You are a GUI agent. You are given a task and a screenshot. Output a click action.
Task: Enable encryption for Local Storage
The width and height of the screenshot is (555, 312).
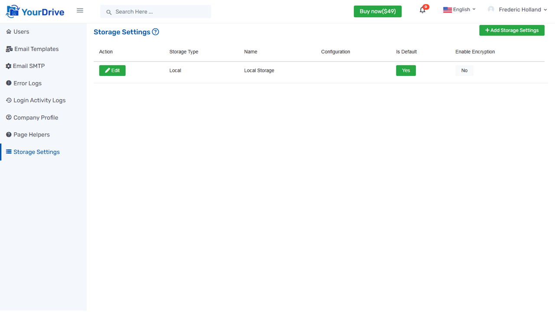point(464,70)
